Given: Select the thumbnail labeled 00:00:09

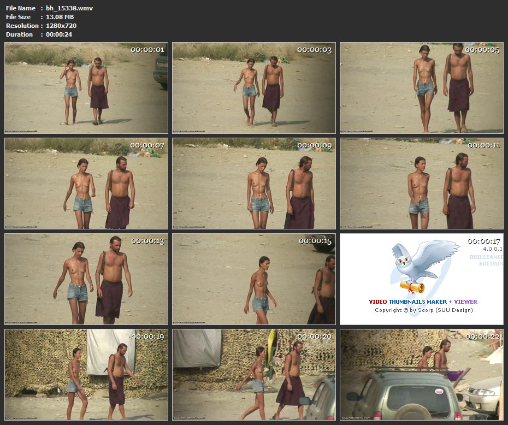Looking at the screenshot, I should coord(254,184).
